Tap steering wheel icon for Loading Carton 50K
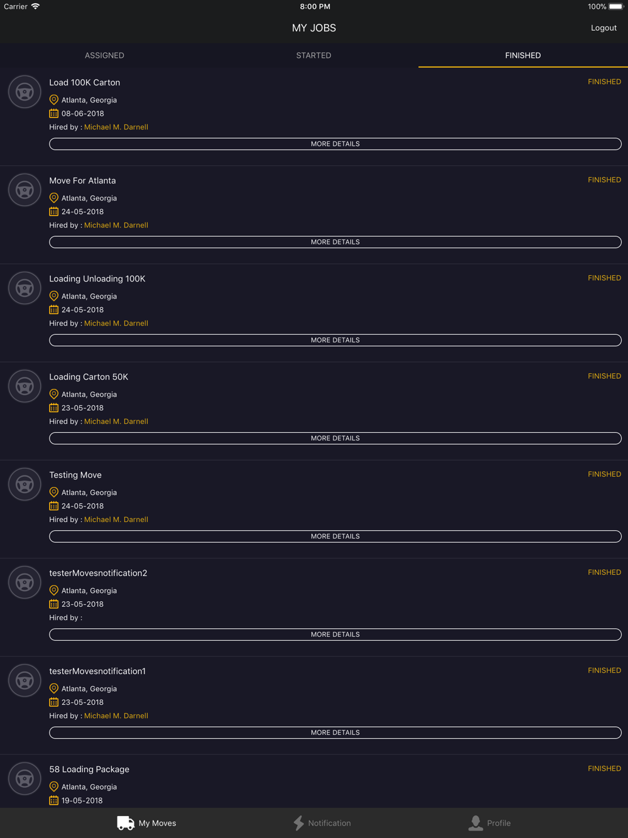 click(x=24, y=386)
